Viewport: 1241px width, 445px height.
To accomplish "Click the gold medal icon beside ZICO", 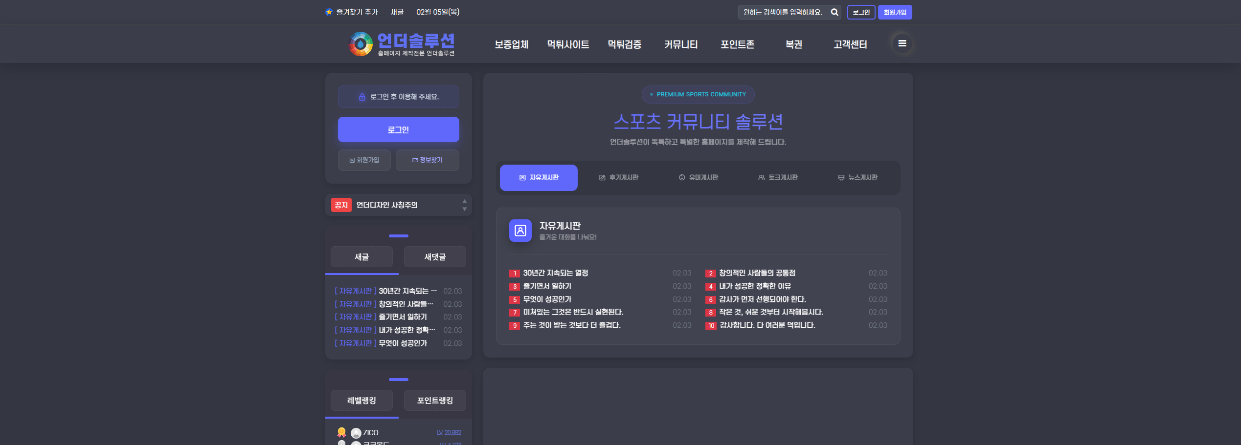I will 341,432.
